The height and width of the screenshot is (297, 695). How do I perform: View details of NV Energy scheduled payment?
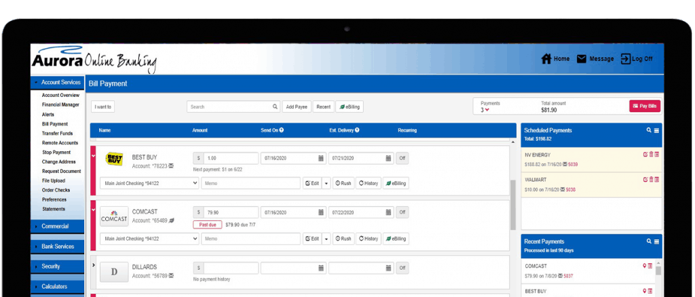point(656,155)
